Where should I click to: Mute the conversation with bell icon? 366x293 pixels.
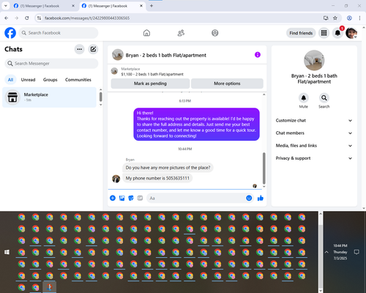[304, 98]
